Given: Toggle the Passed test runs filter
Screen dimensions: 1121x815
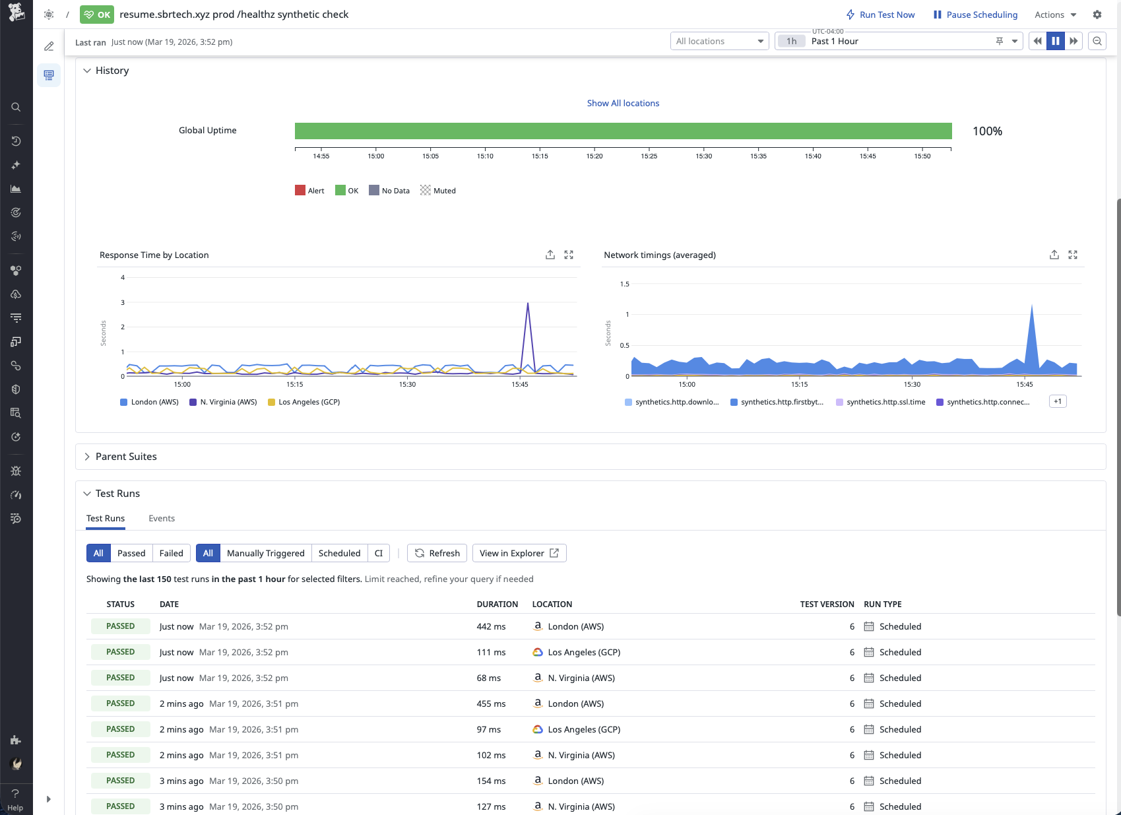Looking at the screenshot, I should click(131, 553).
